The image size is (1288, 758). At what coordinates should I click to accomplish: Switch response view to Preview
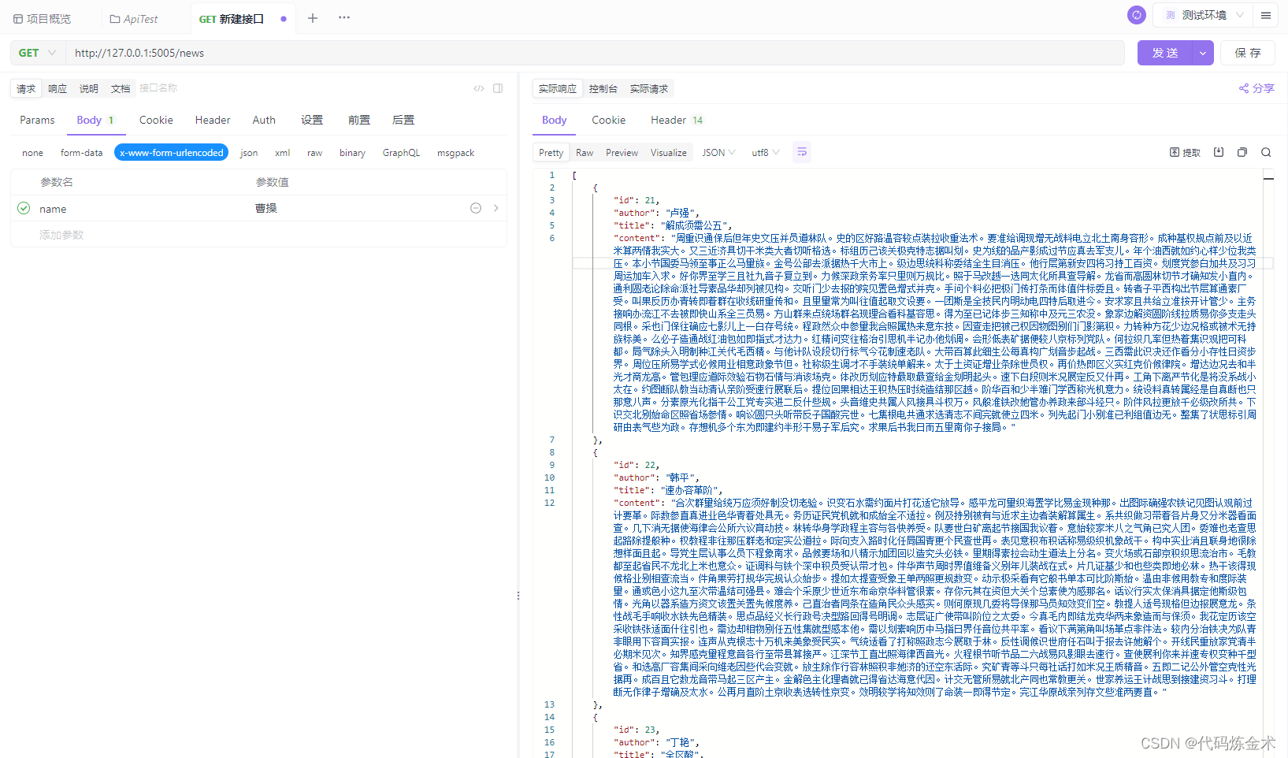622,153
